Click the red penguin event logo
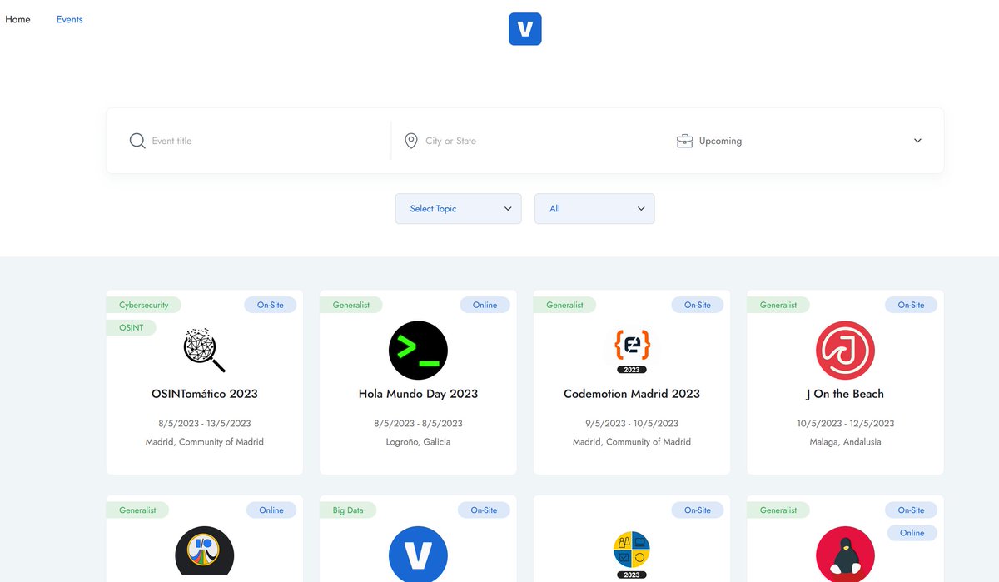The height and width of the screenshot is (582, 999). point(845,554)
